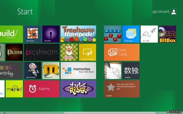Launch the Tube Rider game
Image resolution: width=183 pixels, height=114 pixels.
pyautogui.click(x=78, y=89)
